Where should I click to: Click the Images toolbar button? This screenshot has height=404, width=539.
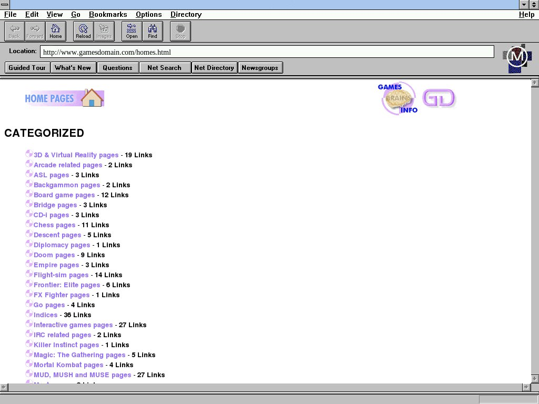tap(104, 31)
